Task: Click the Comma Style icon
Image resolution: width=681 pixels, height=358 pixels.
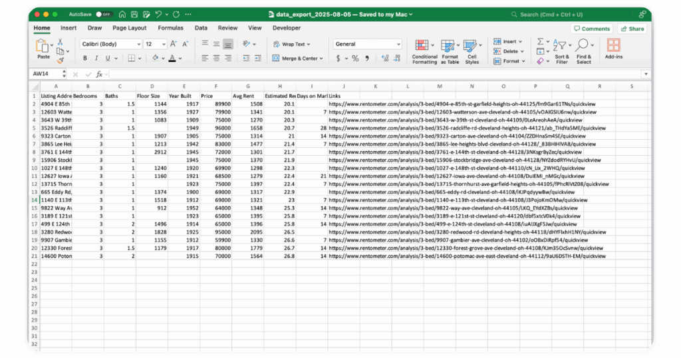Action: point(367,58)
